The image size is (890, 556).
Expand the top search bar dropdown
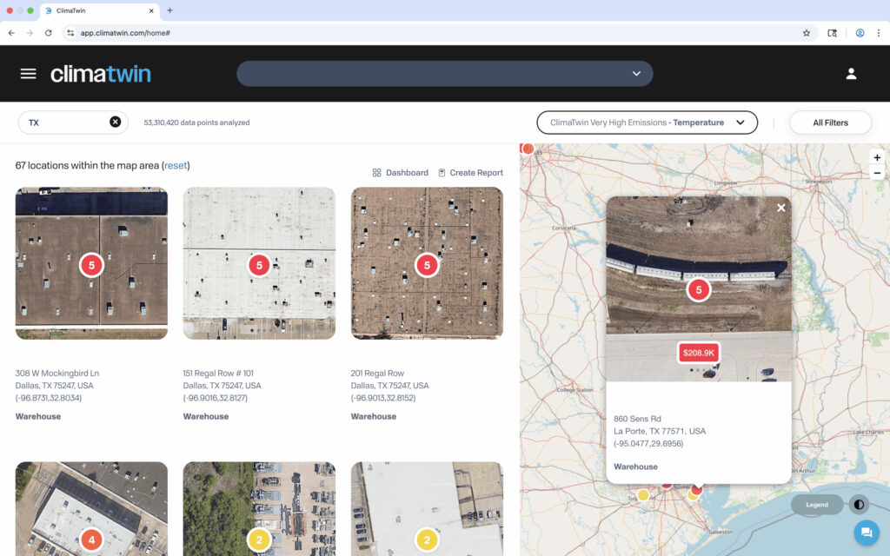[637, 74]
